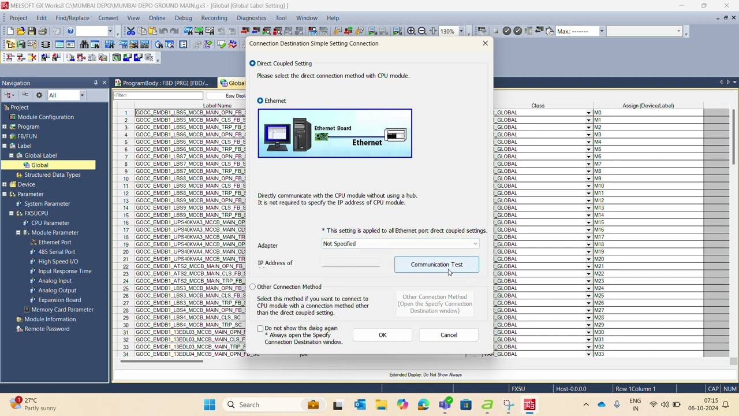The width and height of the screenshot is (739, 416).
Task: Select Ethernet Port in tree
Action: point(55,242)
